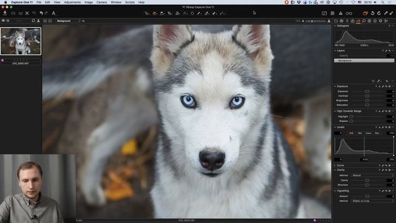
Task: Open Spotlight search in menu bar
Action: 383,2
